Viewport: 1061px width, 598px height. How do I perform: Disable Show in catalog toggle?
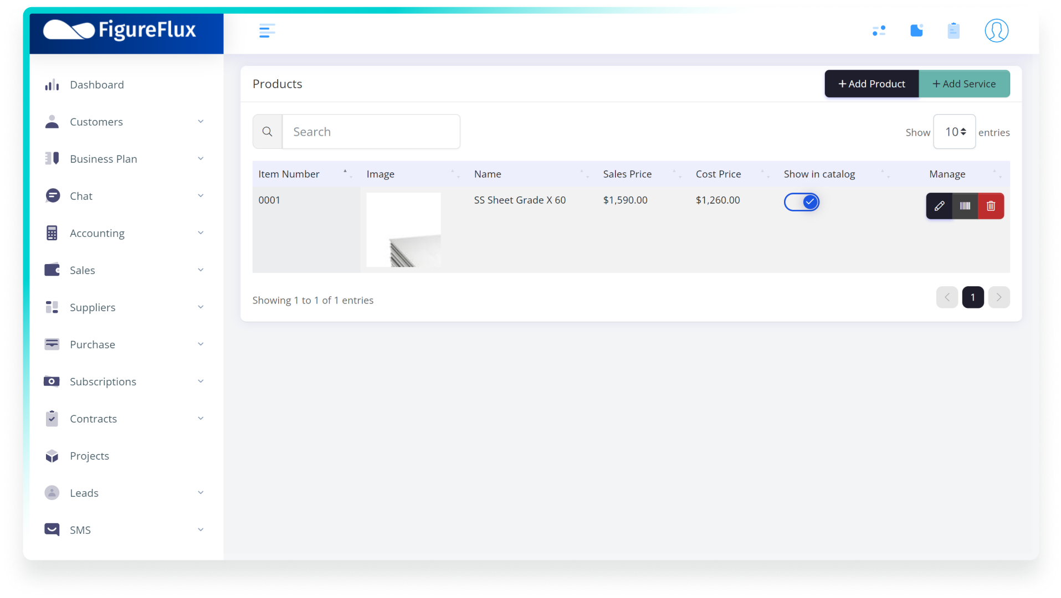(x=801, y=202)
